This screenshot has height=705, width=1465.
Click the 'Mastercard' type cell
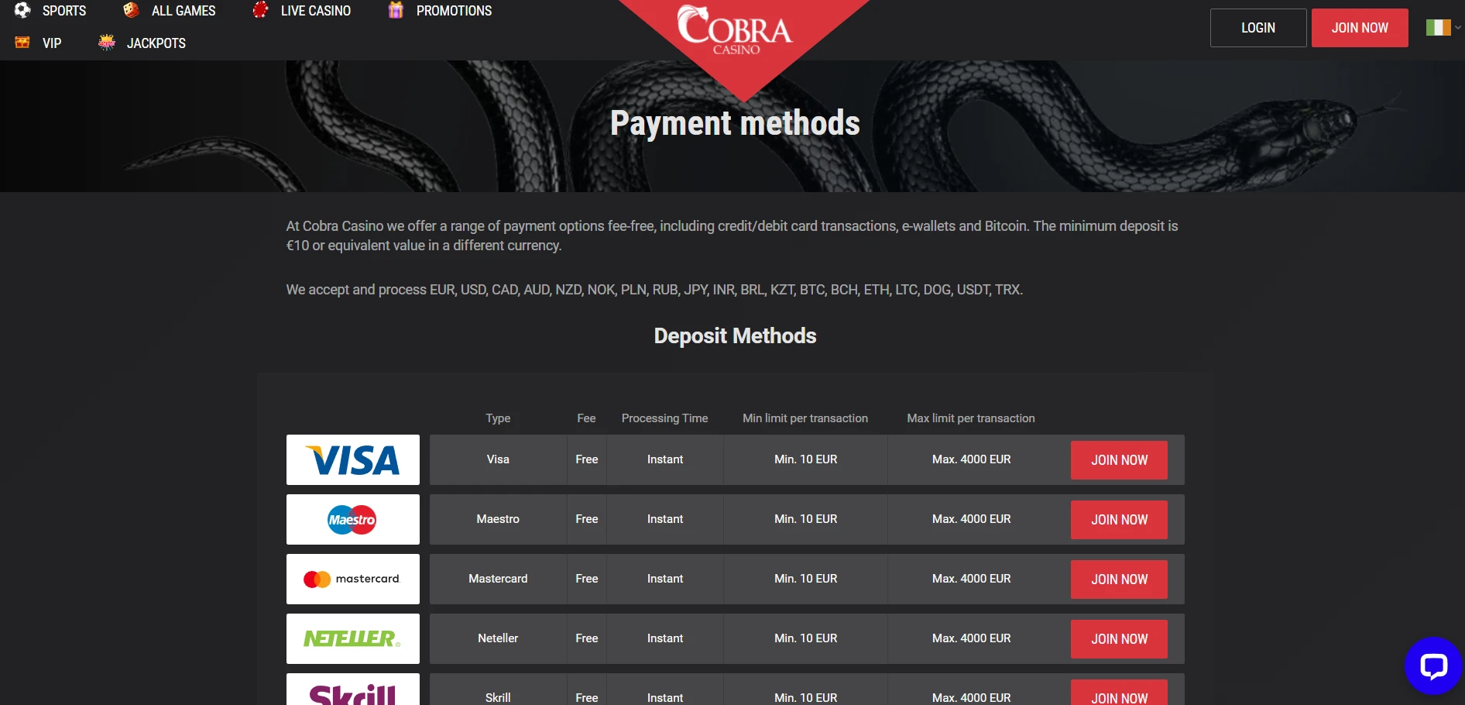(x=498, y=579)
